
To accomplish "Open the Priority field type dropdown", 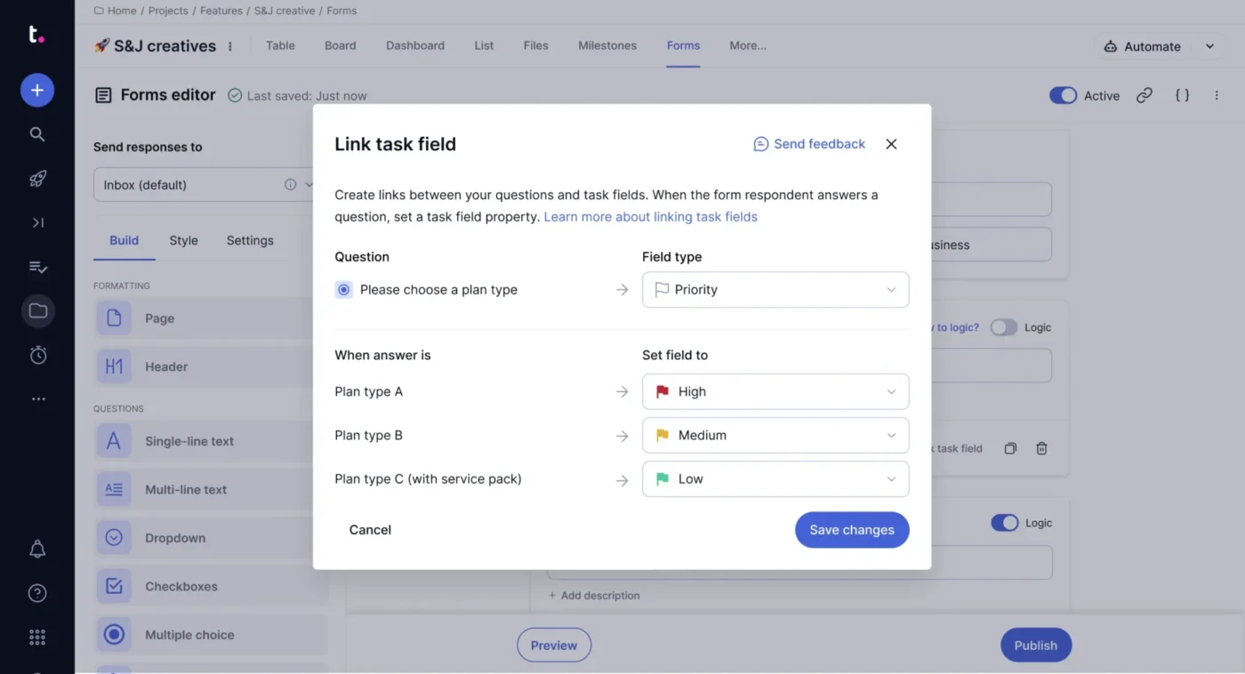I will pyautogui.click(x=775, y=290).
